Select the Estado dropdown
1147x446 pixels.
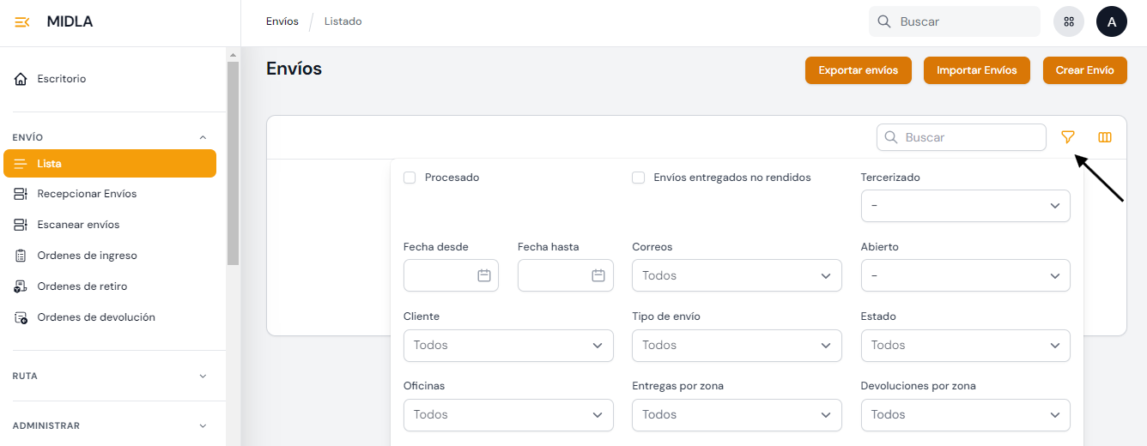point(965,345)
